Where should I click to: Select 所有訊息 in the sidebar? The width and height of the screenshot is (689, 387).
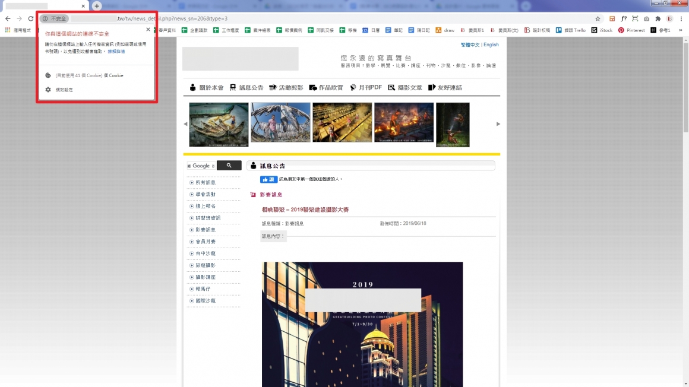click(206, 182)
